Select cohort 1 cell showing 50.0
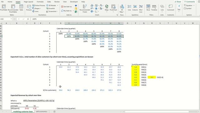 pyautogui.click(x=61, y=67)
